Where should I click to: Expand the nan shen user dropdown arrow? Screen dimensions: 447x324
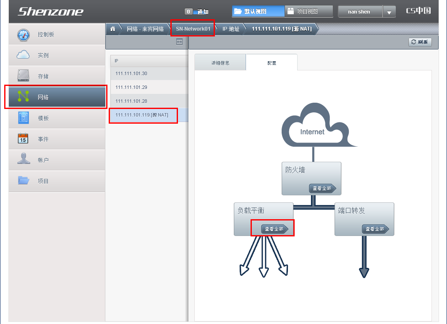click(x=389, y=12)
